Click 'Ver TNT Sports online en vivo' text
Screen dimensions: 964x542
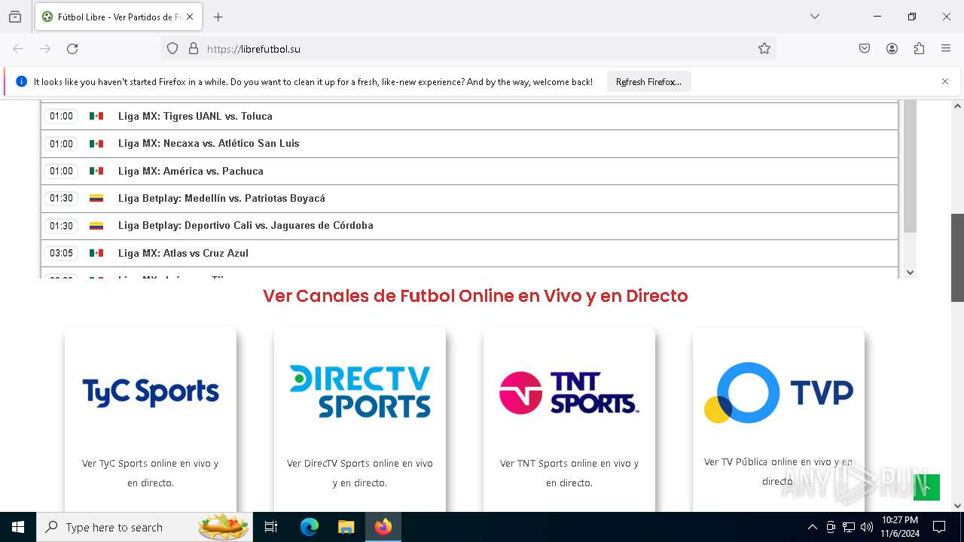pos(569,473)
